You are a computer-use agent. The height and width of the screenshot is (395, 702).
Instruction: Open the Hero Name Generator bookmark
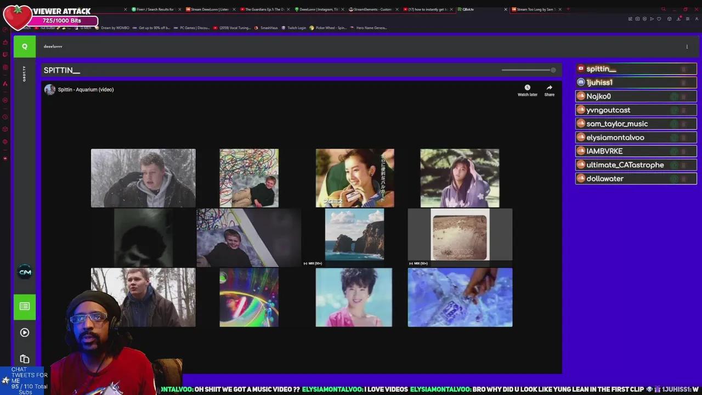(x=369, y=27)
